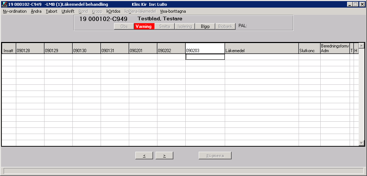Viewport: 367px width, 176px height.
Task: Open the Ändra menu
Action: pos(36,11)
